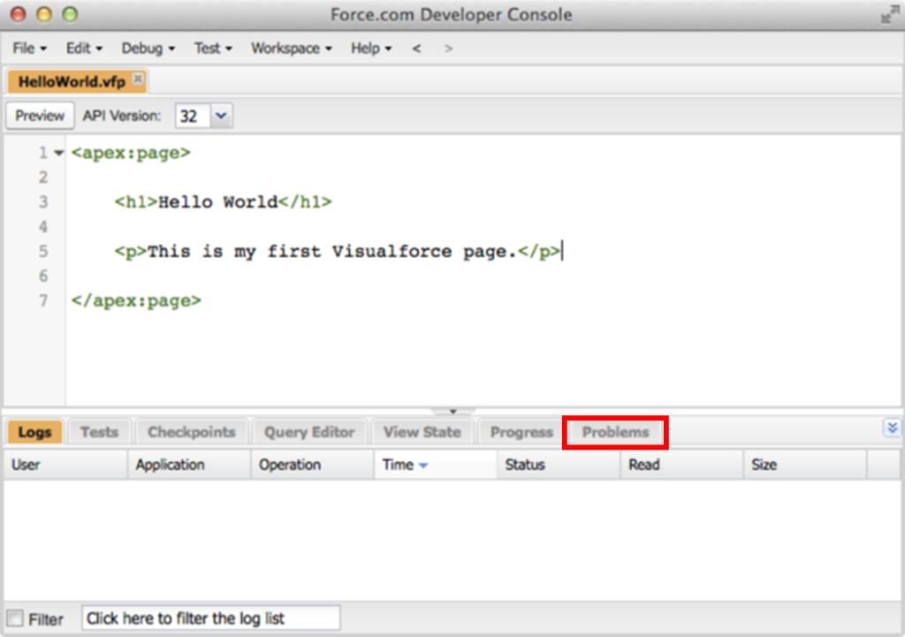The height and width of the screenshot is (637, 905).
Task: Sort logs by User column
Action: pyautogui.click(x=65, y=465)
